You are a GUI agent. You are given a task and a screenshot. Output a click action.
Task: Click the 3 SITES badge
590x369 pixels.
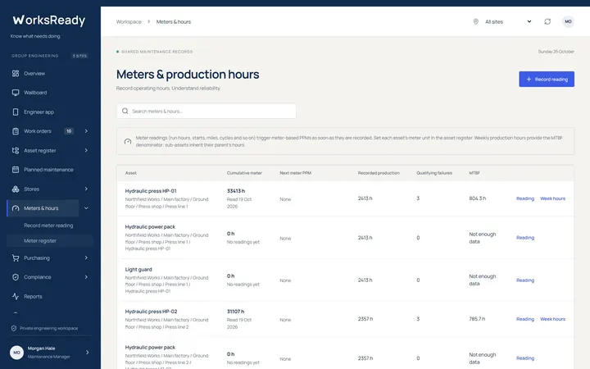click(79, 56)
